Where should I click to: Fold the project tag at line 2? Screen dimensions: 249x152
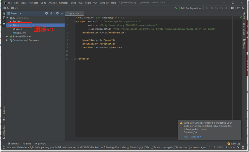click(75, 22)
